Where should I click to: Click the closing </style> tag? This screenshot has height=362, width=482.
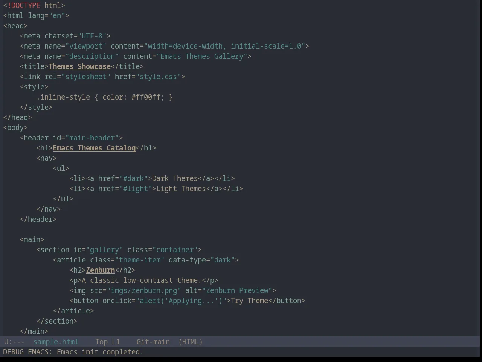(36, 107)
